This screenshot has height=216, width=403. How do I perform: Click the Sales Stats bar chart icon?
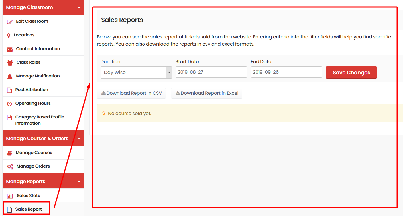pos(10,196)
